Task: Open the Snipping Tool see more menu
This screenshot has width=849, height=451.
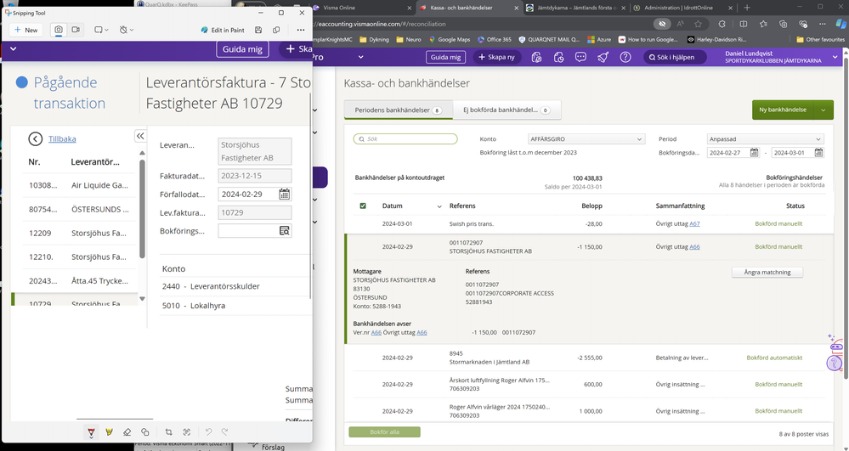Action: 301,30
